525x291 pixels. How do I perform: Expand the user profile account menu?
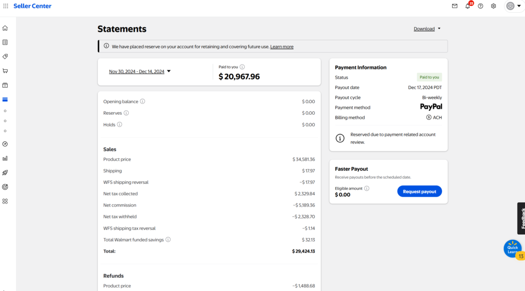click(x=513, y=6)
